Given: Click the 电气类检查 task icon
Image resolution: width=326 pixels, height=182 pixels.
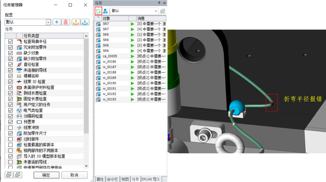Looking at the screenshot, I should click(x=19, y=110).
